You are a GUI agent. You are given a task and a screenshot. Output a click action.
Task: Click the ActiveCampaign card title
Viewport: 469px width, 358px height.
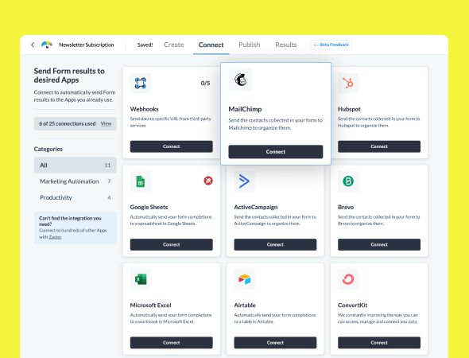pyautogui.click(x=256, y=207)
